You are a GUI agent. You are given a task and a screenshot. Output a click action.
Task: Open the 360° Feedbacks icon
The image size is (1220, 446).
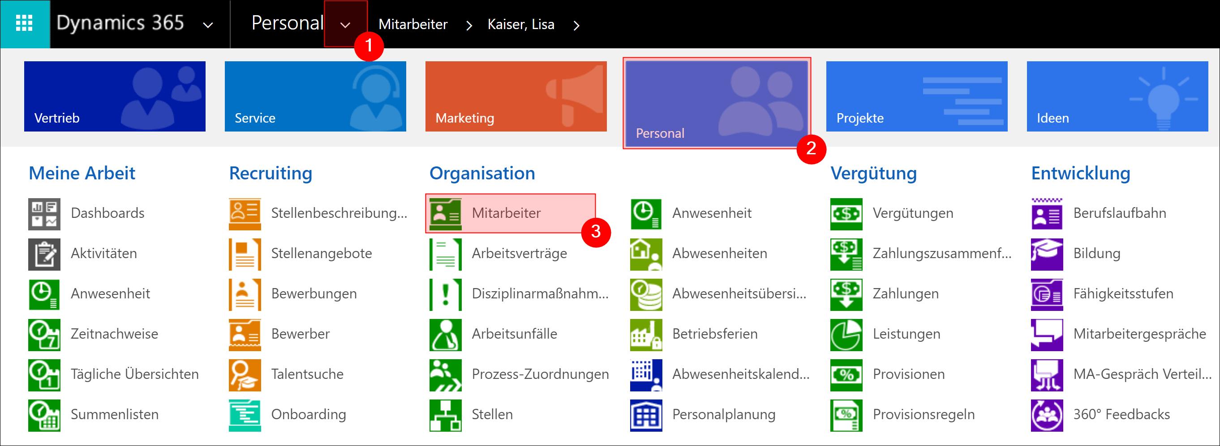pyautogui.click(x=1047, y=415)
